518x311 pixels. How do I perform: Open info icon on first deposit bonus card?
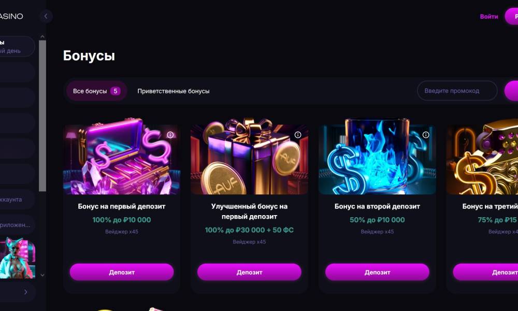point(170,135)
